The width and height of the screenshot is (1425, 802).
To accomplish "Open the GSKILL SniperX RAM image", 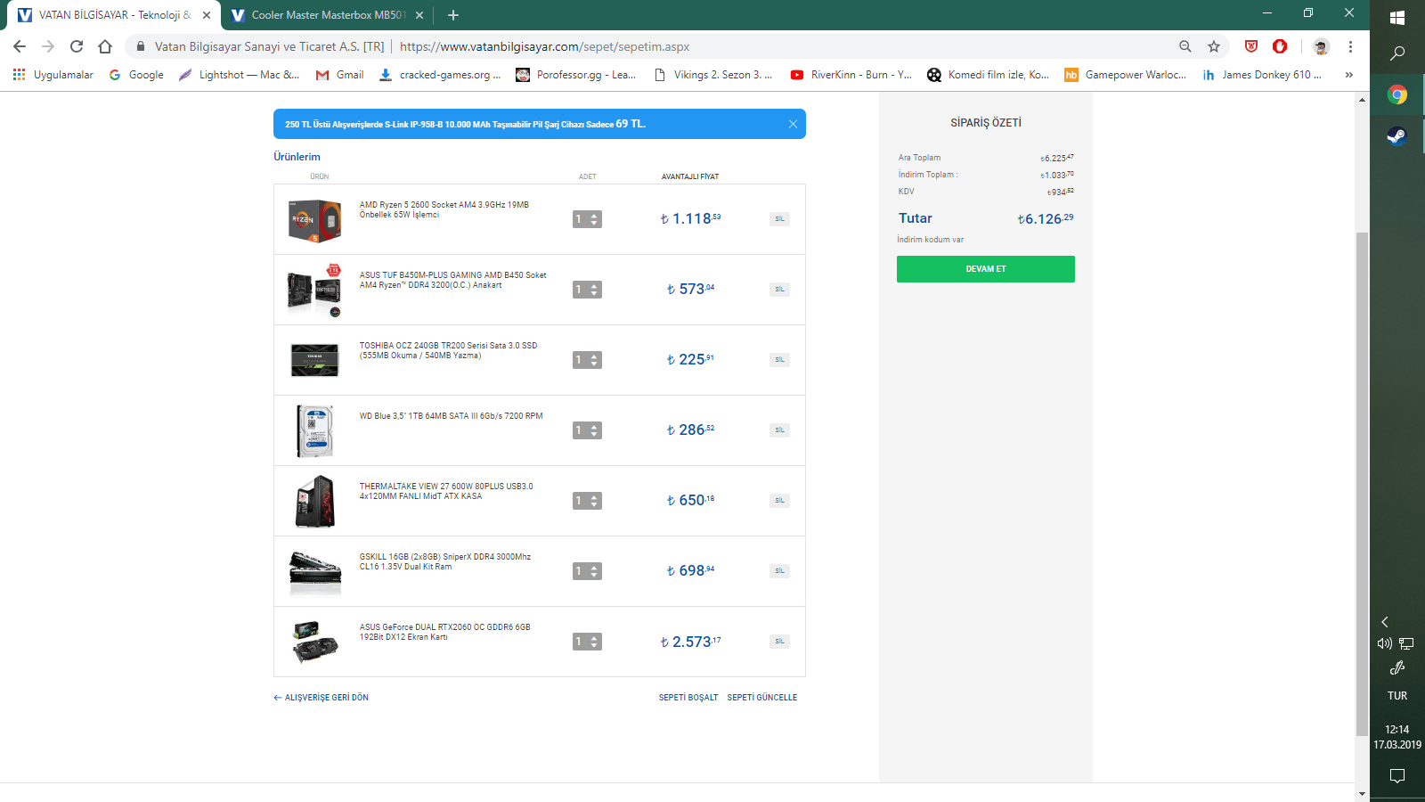I will tap(314, 571).
